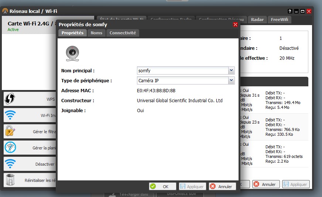The image size is (322, 197).
Task: Switch to the Noms tab
Action: tap(96, 33)
